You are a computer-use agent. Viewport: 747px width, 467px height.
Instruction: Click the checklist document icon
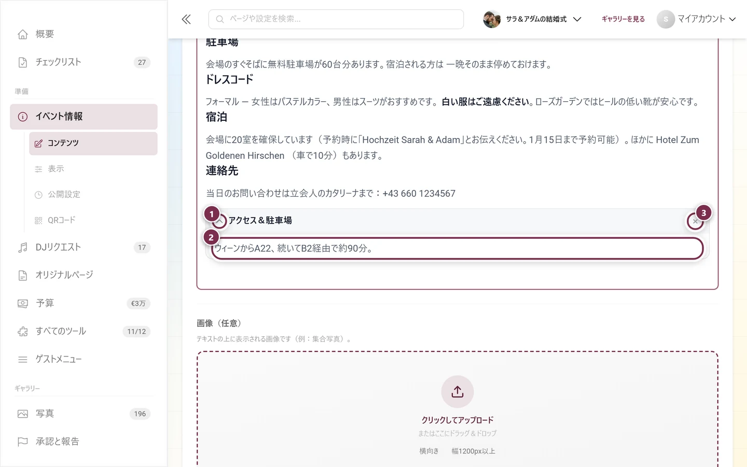tap(23, 62)
